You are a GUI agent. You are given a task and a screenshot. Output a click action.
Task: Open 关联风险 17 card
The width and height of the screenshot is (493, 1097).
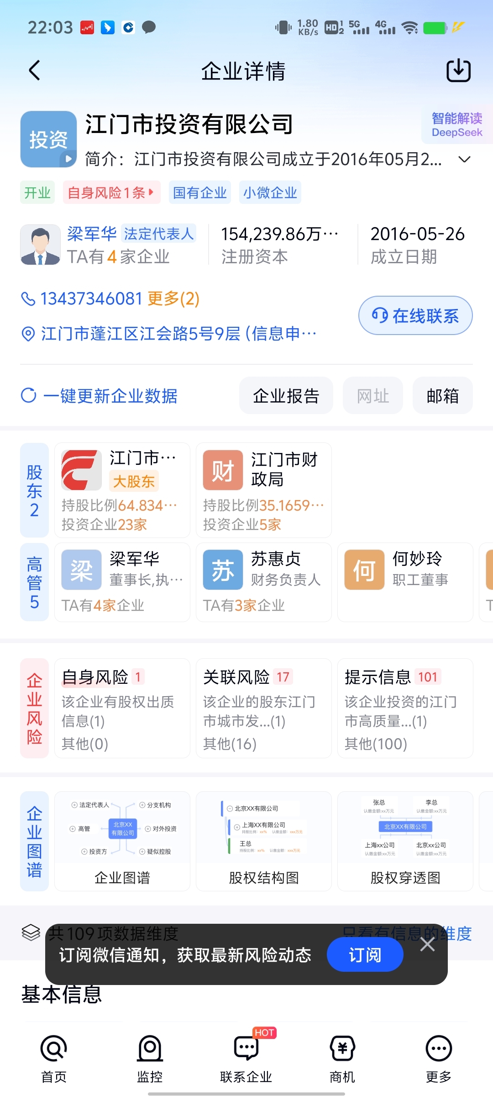point(264,708)
